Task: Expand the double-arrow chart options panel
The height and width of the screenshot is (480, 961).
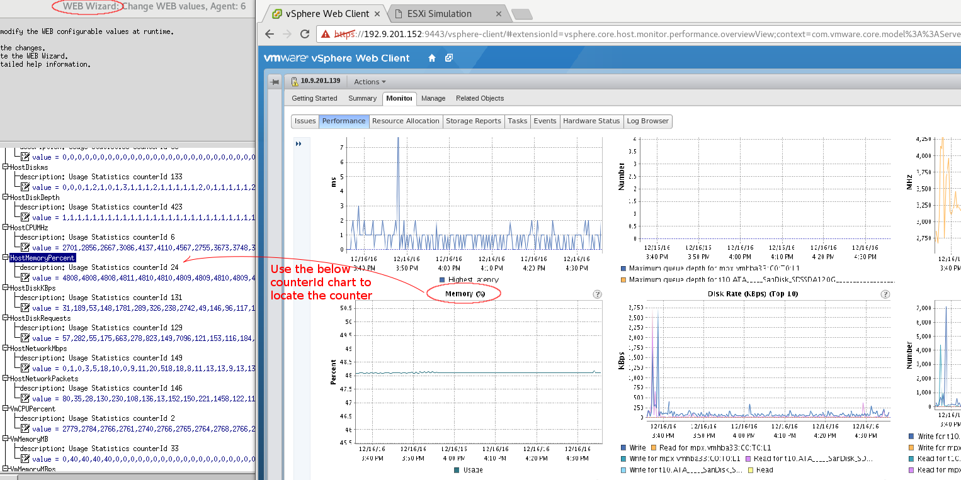Action: tap(299, 144)
